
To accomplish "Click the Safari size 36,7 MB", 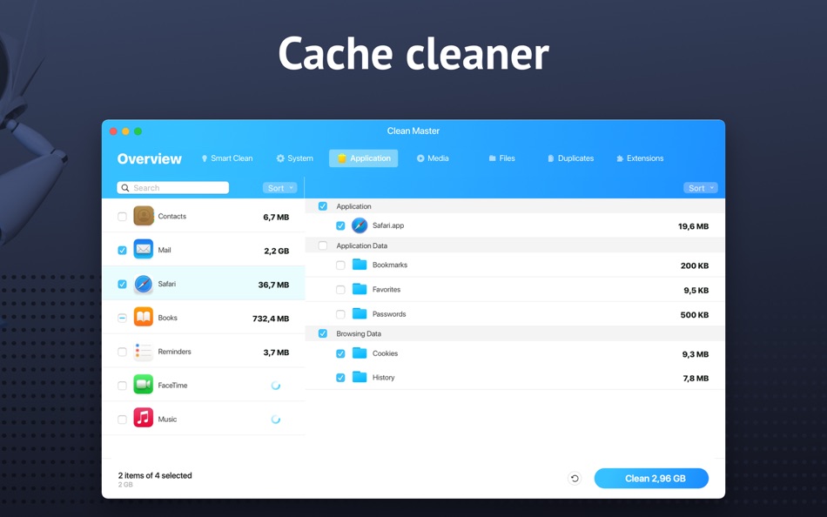I will (x=273, y=285).
